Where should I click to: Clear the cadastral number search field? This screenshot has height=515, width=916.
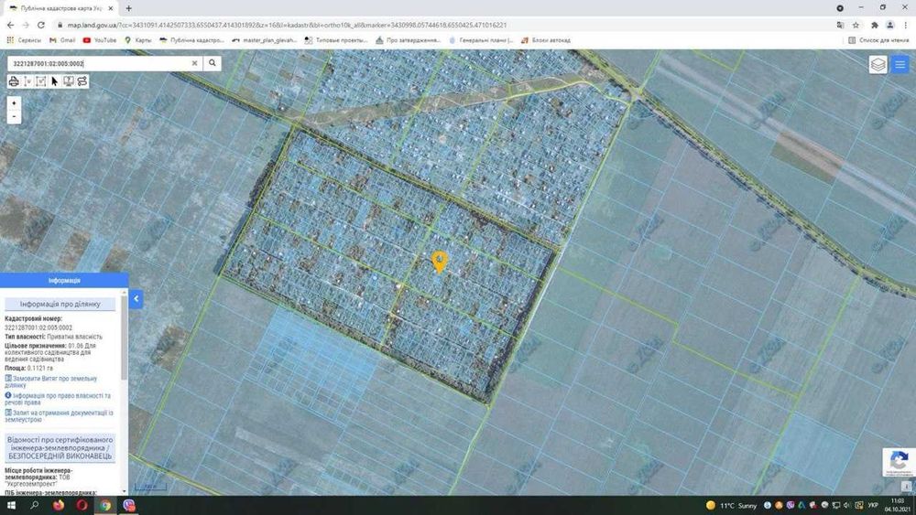[194, 63]
